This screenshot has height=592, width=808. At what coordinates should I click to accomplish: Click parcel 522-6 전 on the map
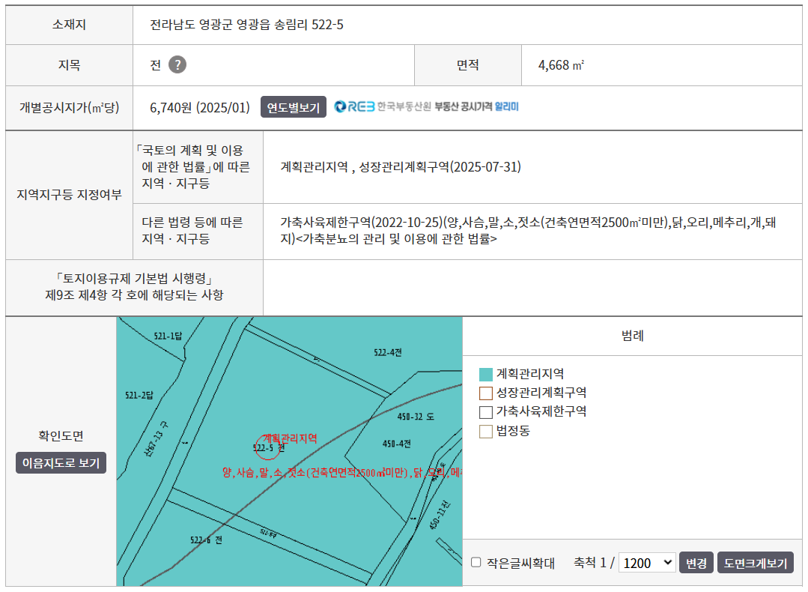(x=206, y=540)
